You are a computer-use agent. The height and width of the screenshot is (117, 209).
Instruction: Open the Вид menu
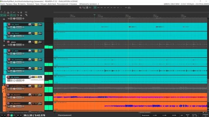point(15,4)
